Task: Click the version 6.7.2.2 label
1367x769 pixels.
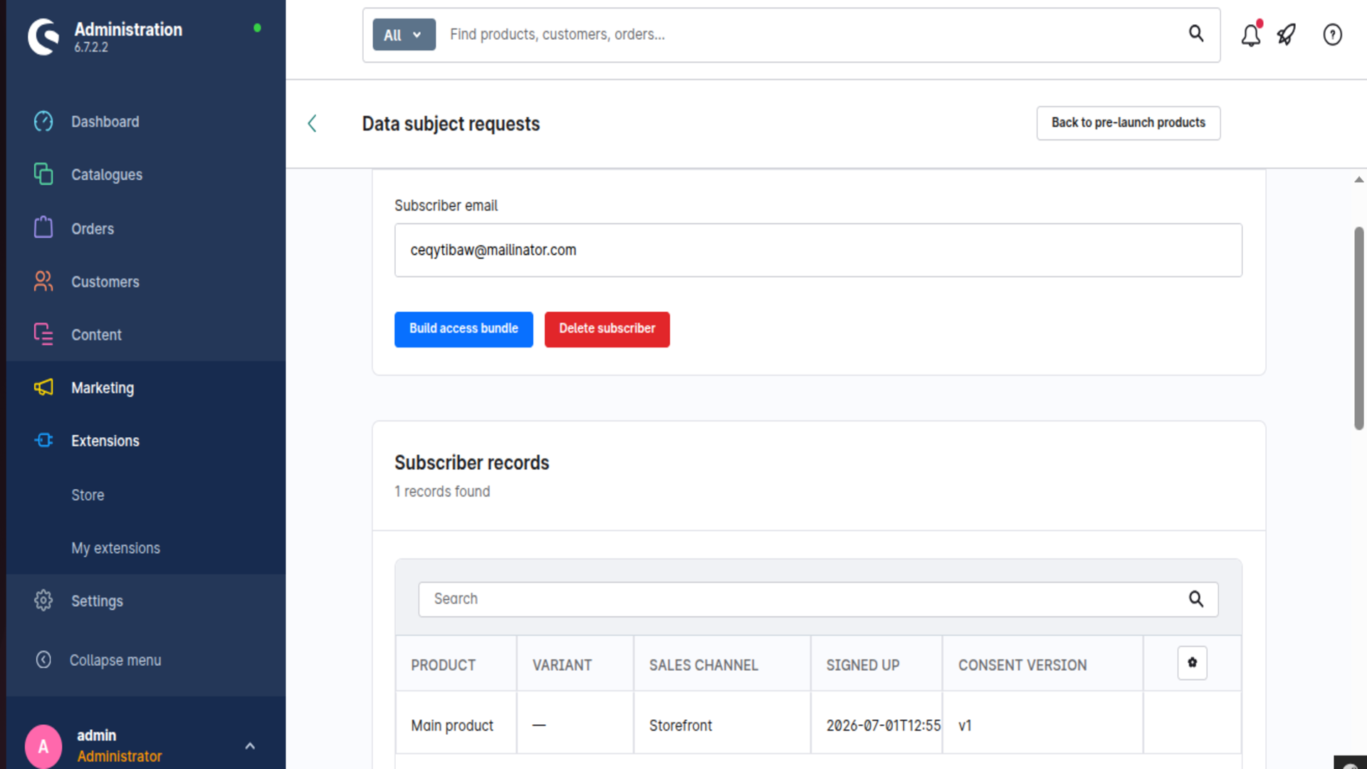Action: (x=91, y=48)
